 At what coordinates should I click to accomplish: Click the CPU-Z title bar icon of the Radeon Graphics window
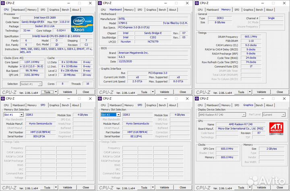tap(197, 99)
